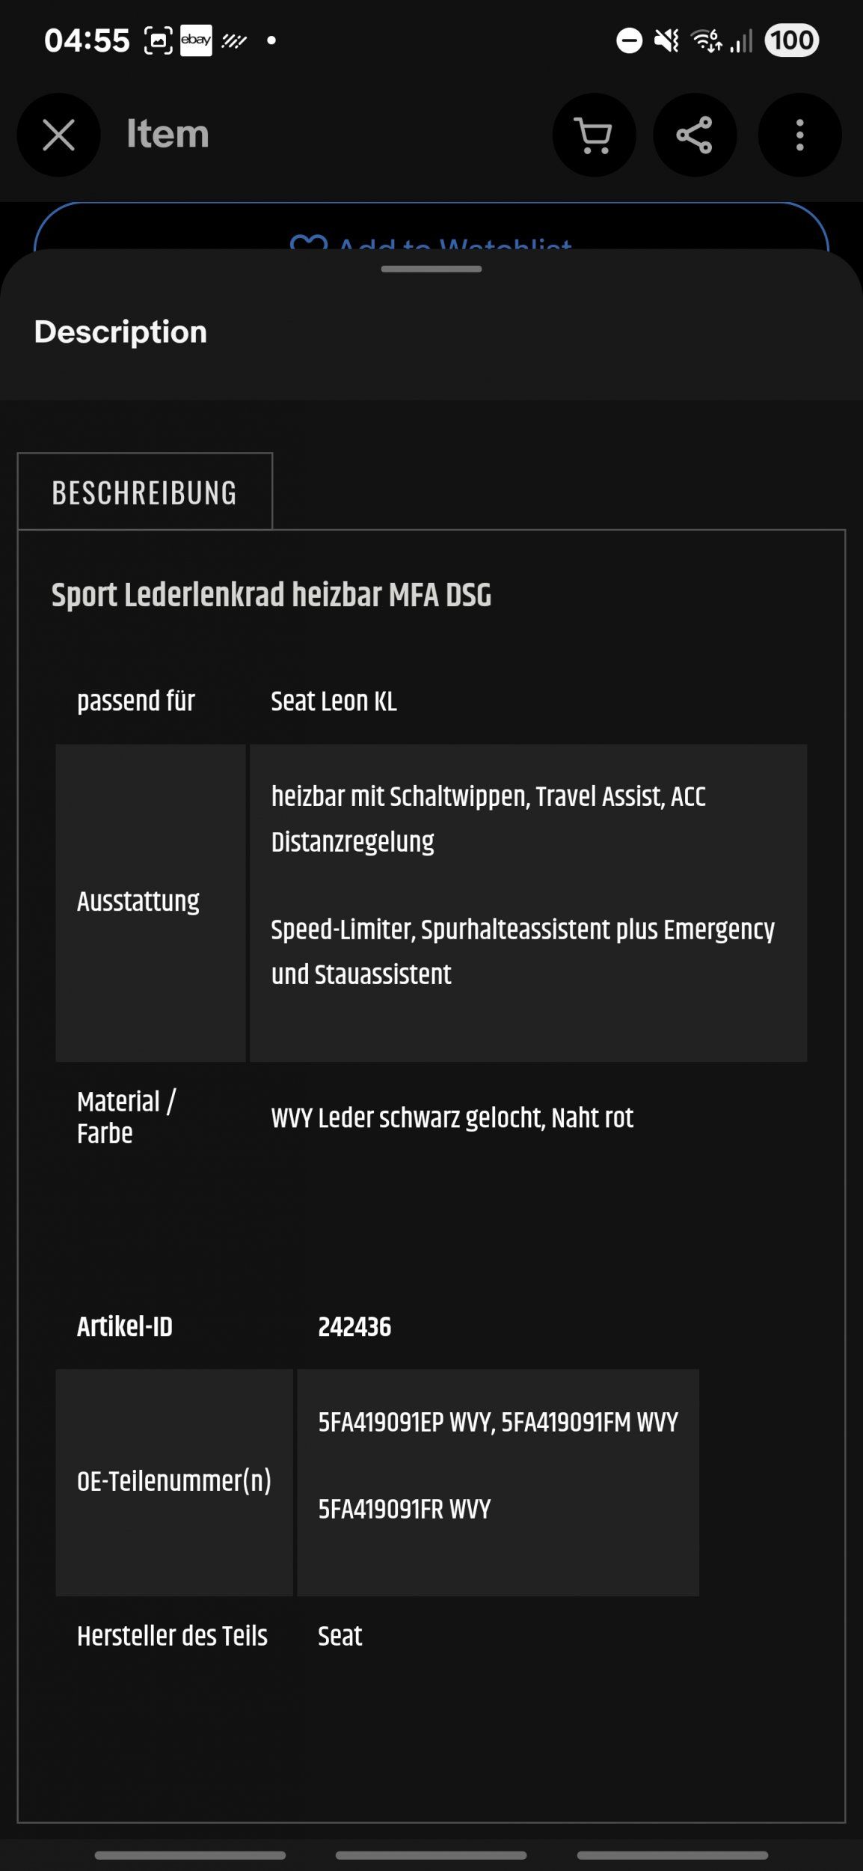863x1871 pixels.
Task: Tap the Artikel-ID value 242436
Action: pyautogui.click(x=354, y=1326)
